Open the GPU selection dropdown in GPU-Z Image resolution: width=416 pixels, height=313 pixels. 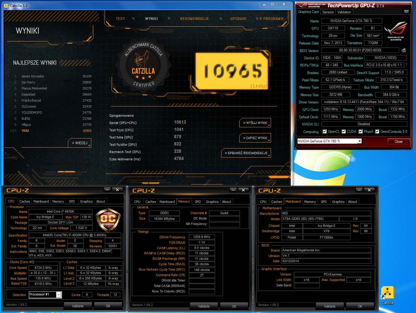[360, 141]
